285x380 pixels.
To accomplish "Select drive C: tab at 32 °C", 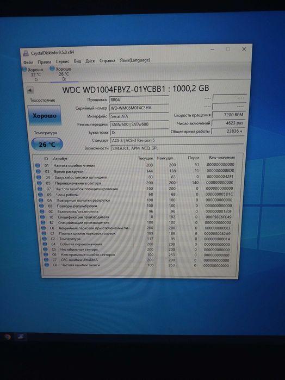I will (x=33, y=74).
